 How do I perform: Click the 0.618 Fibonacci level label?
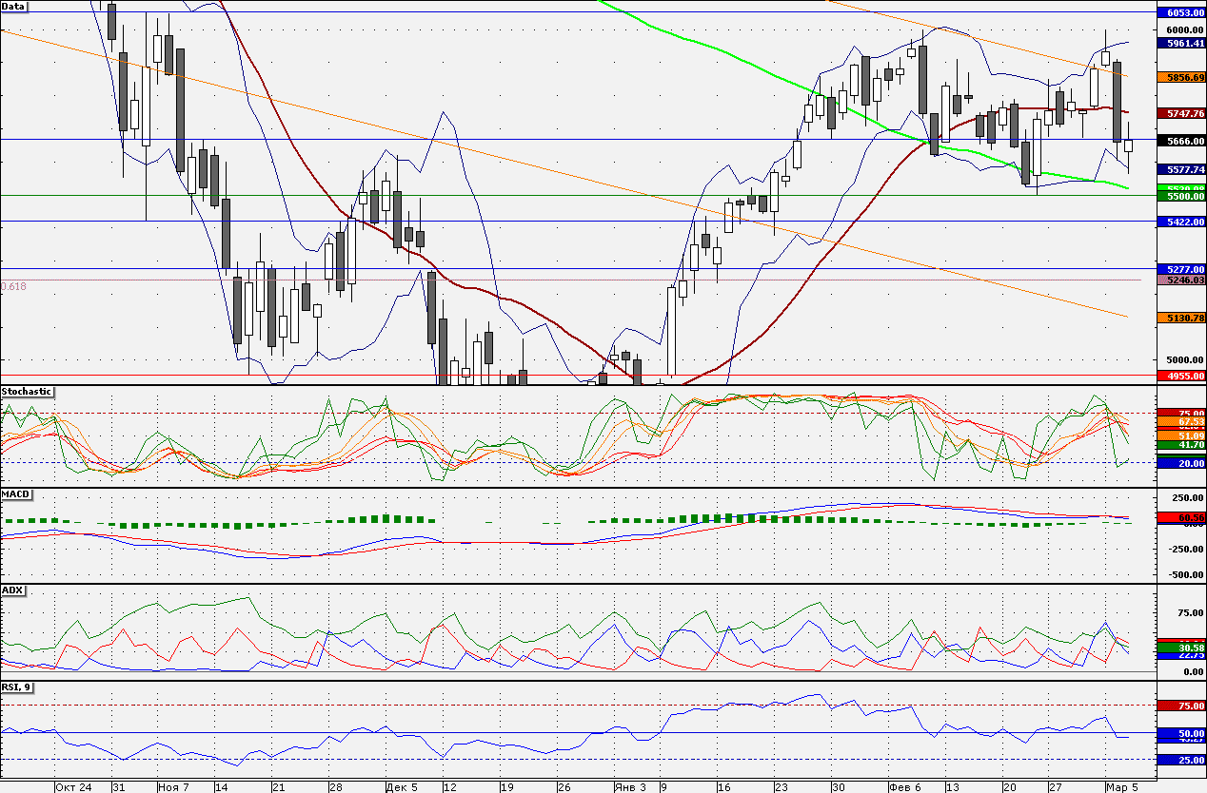click(x=13, y=286)
